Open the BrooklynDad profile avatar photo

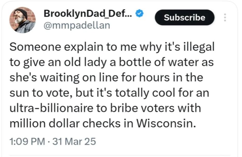[x=23, y=20]
